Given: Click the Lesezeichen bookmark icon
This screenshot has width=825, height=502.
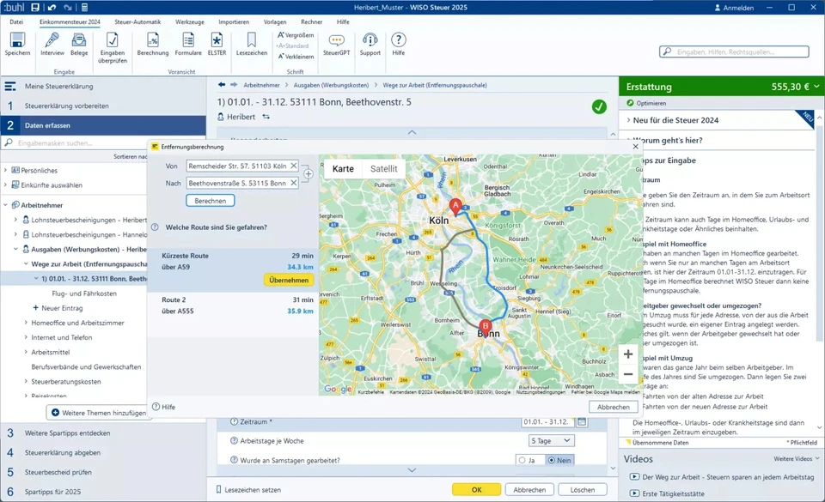Looking at the screenshot, I should point(252,40).
